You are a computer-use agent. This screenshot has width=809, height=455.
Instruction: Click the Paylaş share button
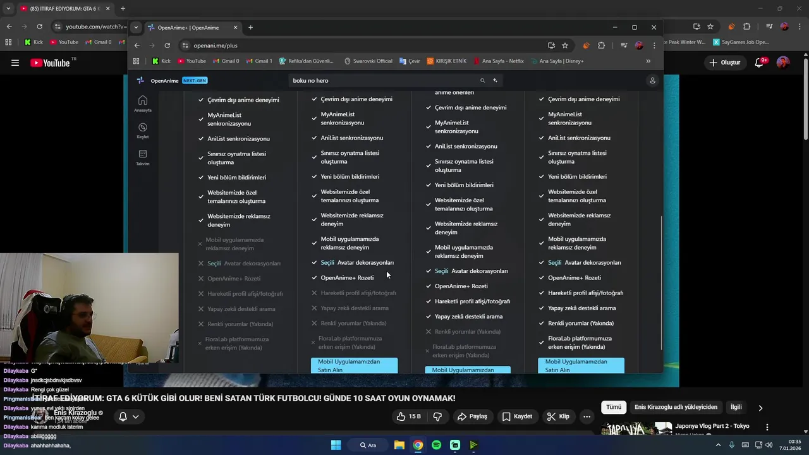(472, 416)
